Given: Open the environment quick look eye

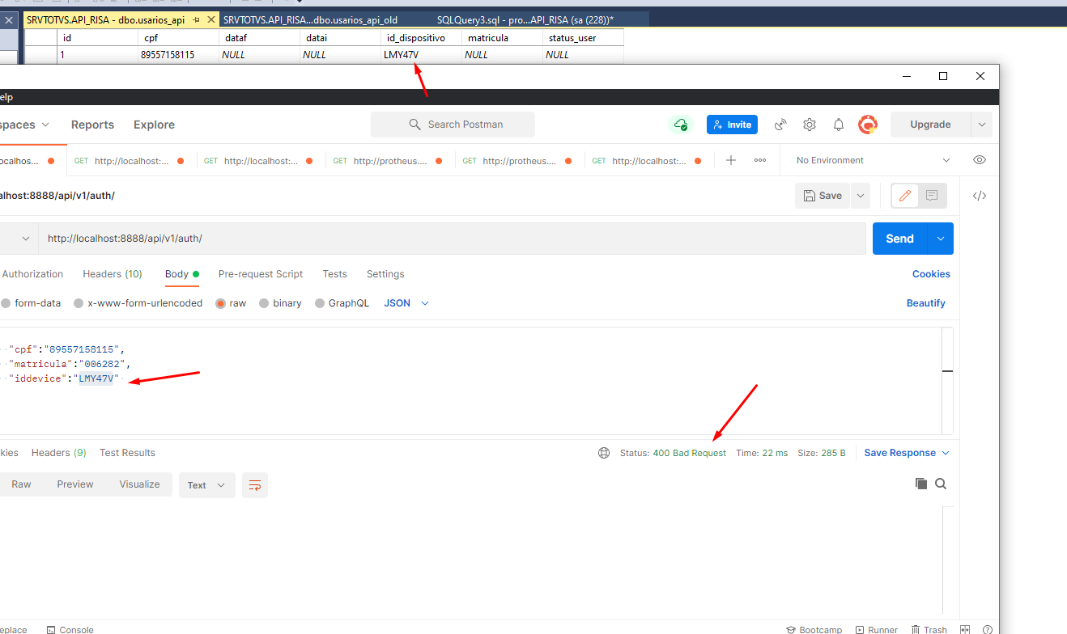Looking at the screenshot, I should [980, 160].
